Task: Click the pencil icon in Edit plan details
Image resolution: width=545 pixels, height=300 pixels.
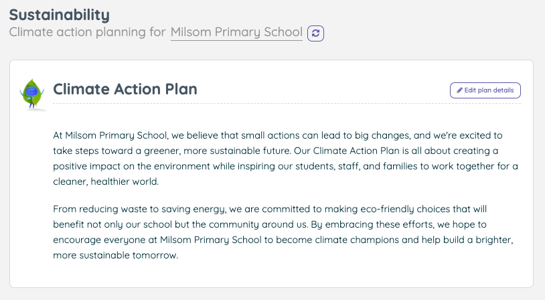Action: [x=459, y=90]
